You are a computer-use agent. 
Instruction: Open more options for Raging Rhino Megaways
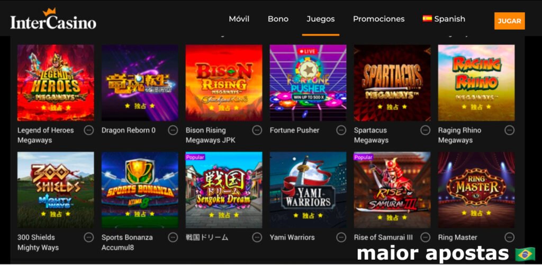pyautogui.click(x=509, y=130)
